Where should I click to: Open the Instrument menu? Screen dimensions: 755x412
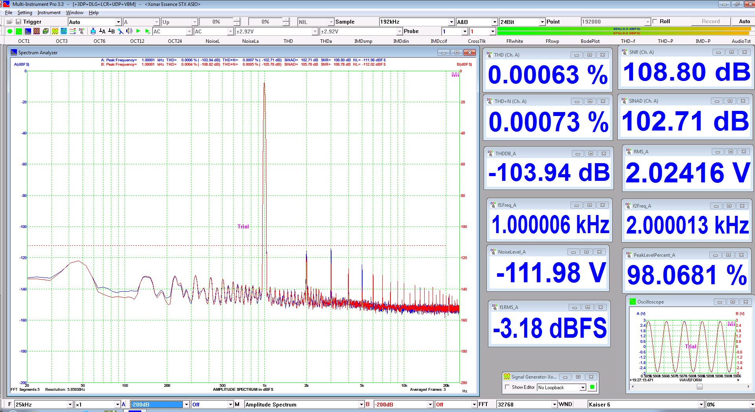pyautogui.click(x=49, y=13)
